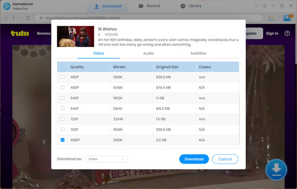Viewport: 297px width, 189px height.
Task: Click the blue Download button
Action: click(194, 159)
